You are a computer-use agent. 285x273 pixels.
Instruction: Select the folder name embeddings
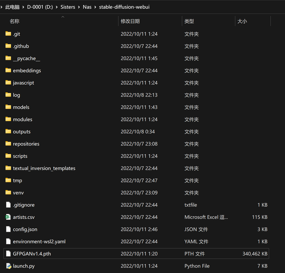tap(27, 70)
